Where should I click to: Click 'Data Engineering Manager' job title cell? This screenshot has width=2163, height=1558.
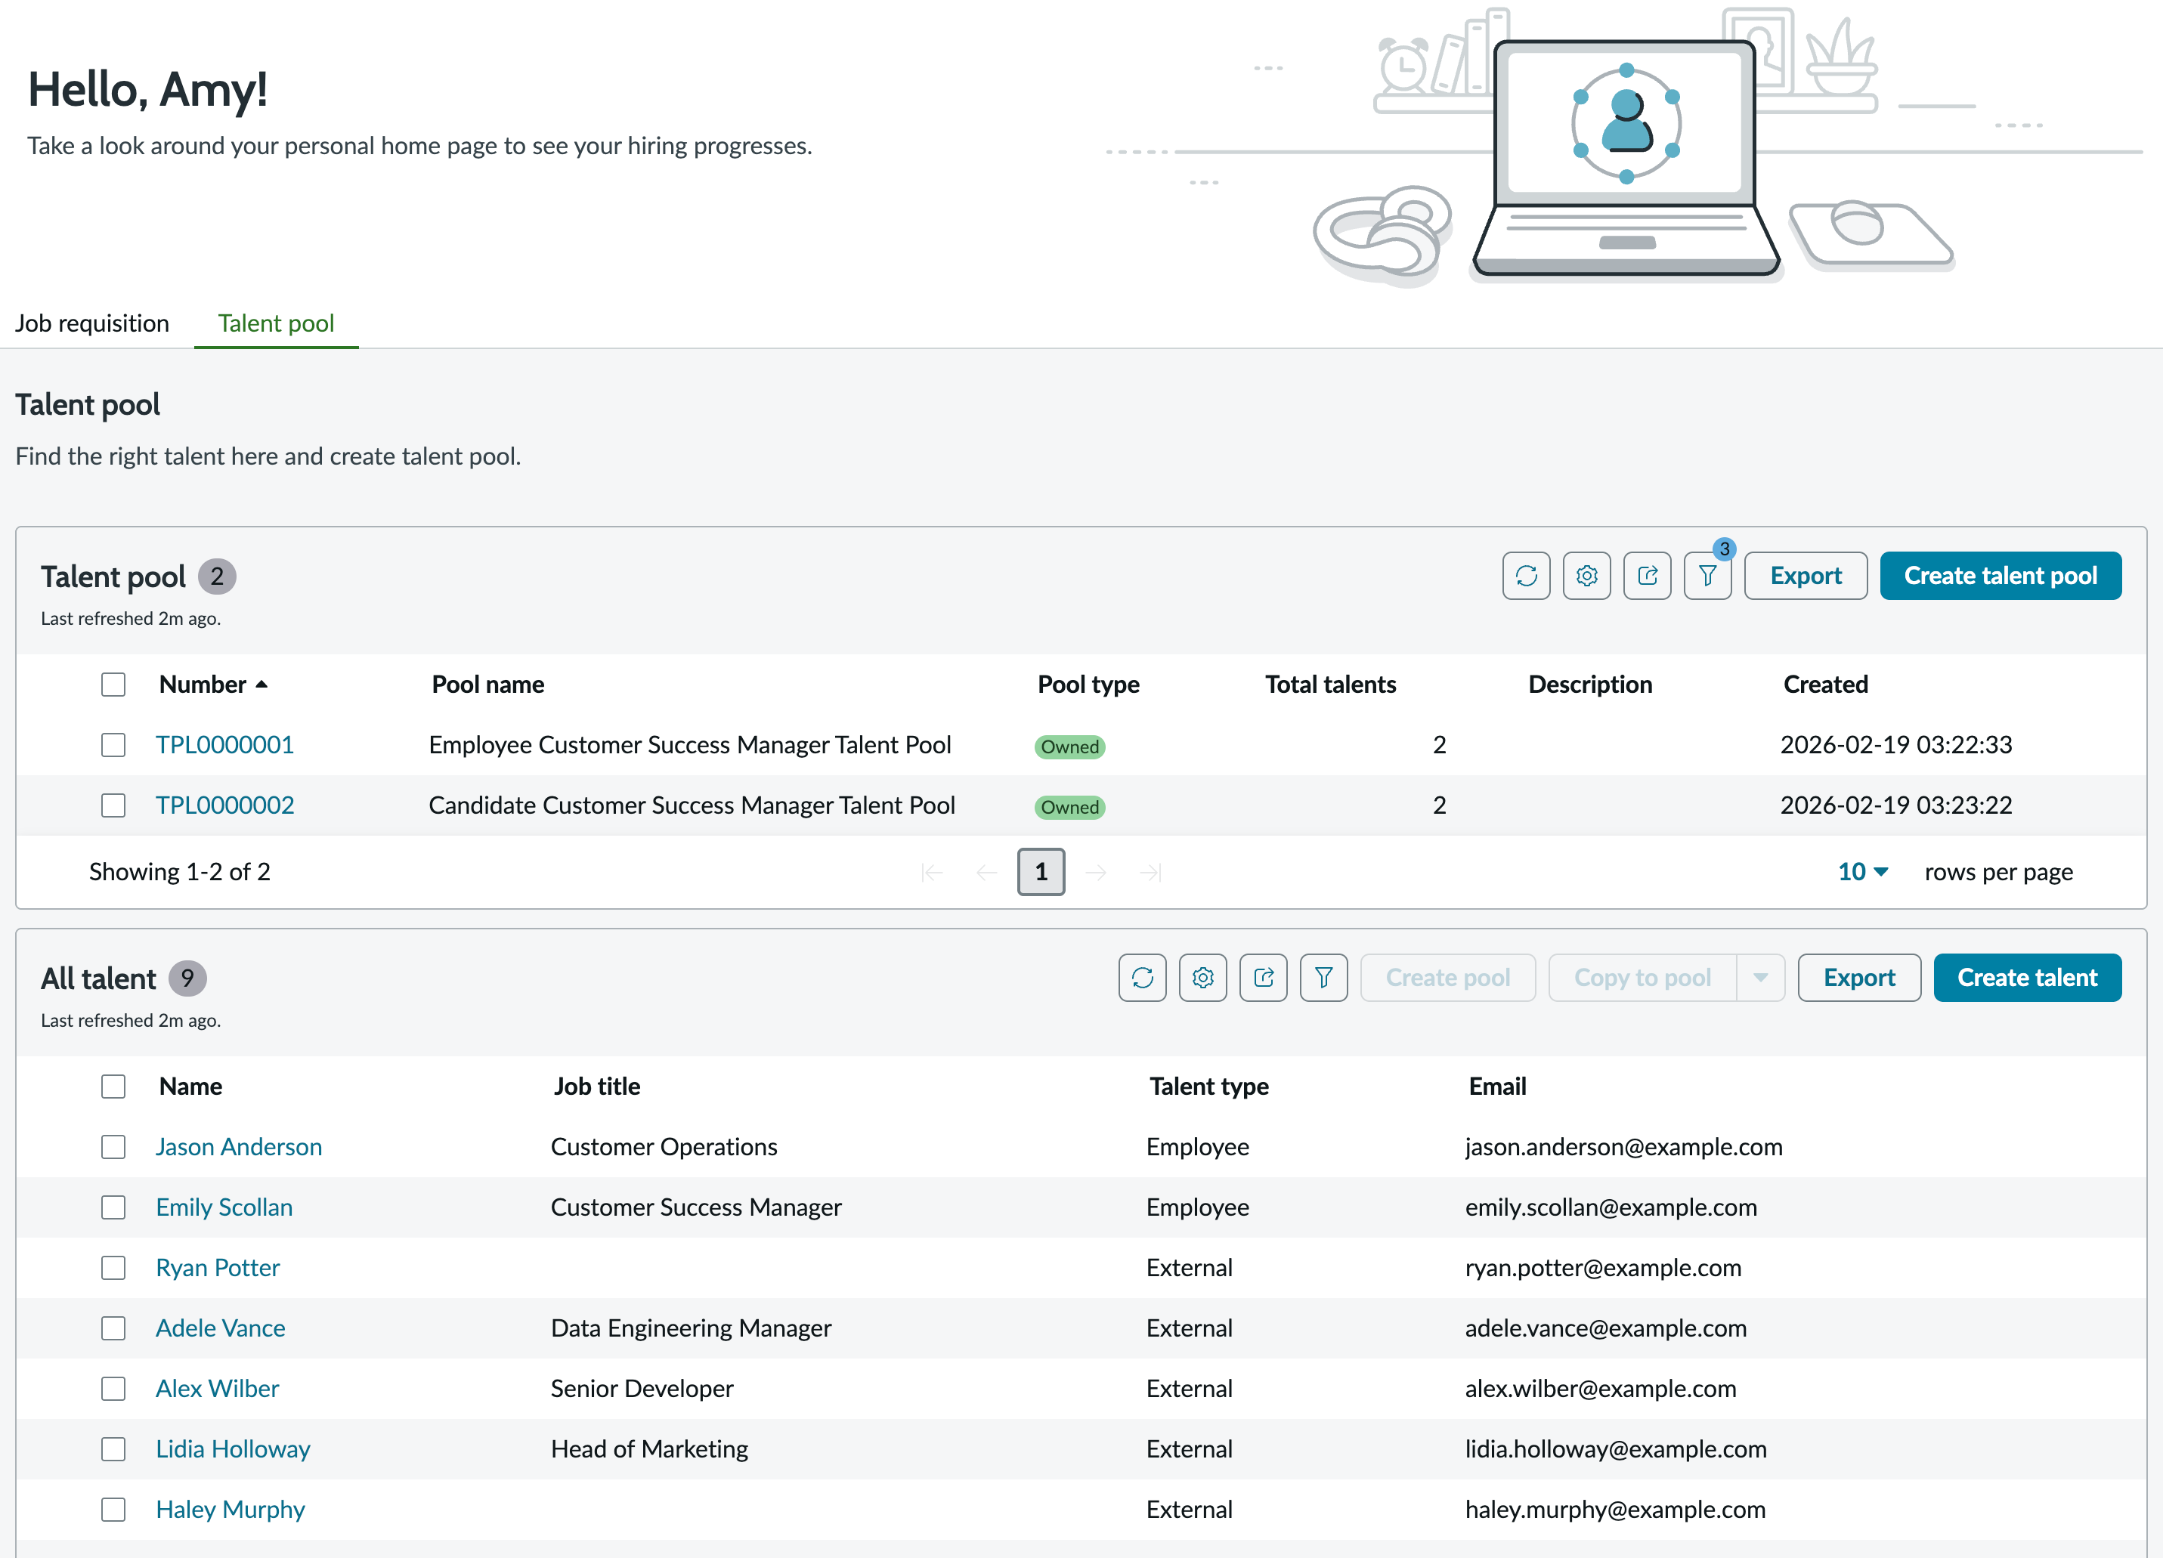[x=691, y=1328]
